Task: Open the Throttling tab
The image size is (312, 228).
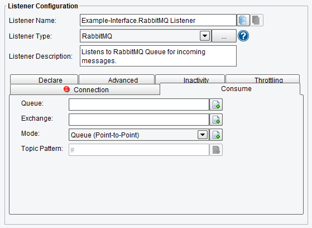Action: [263, 79]
